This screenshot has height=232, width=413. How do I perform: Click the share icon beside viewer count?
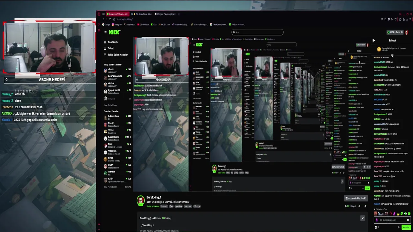(359, 206)
